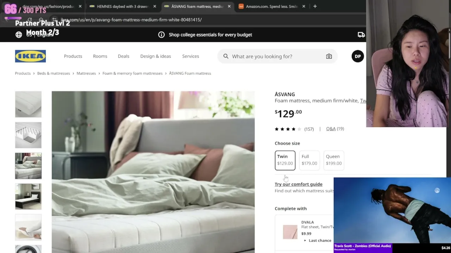Open the DP profile avatar

[x=358, y=56]
